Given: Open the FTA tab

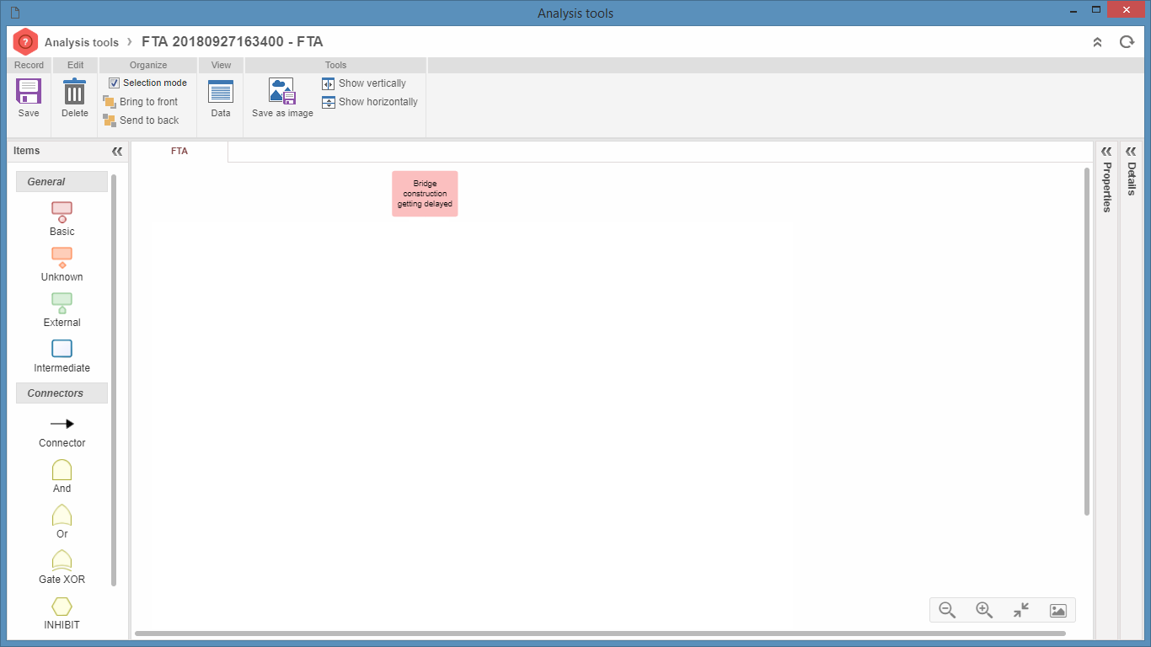Looking at the screenshot, I should (179, 152).
